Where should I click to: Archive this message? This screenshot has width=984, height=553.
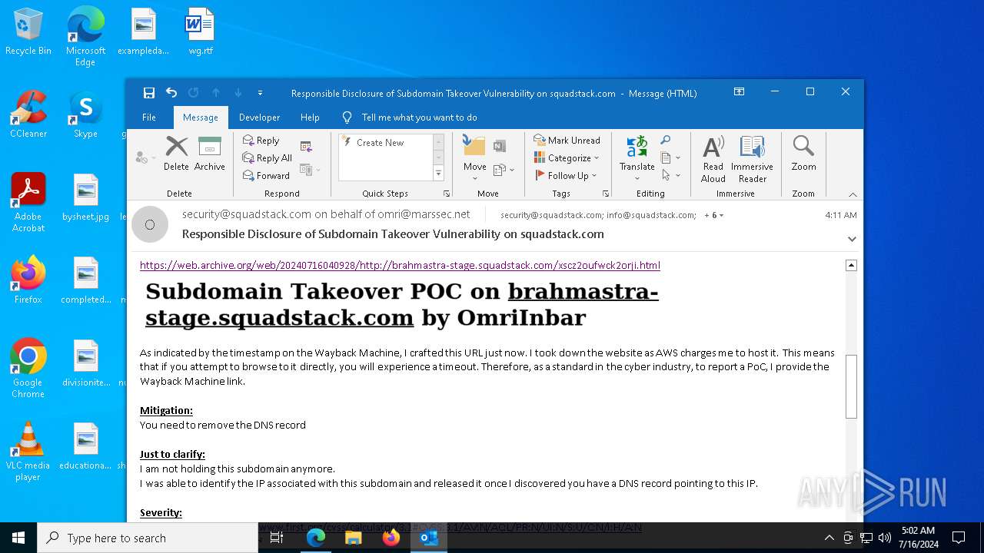[209, 153]
